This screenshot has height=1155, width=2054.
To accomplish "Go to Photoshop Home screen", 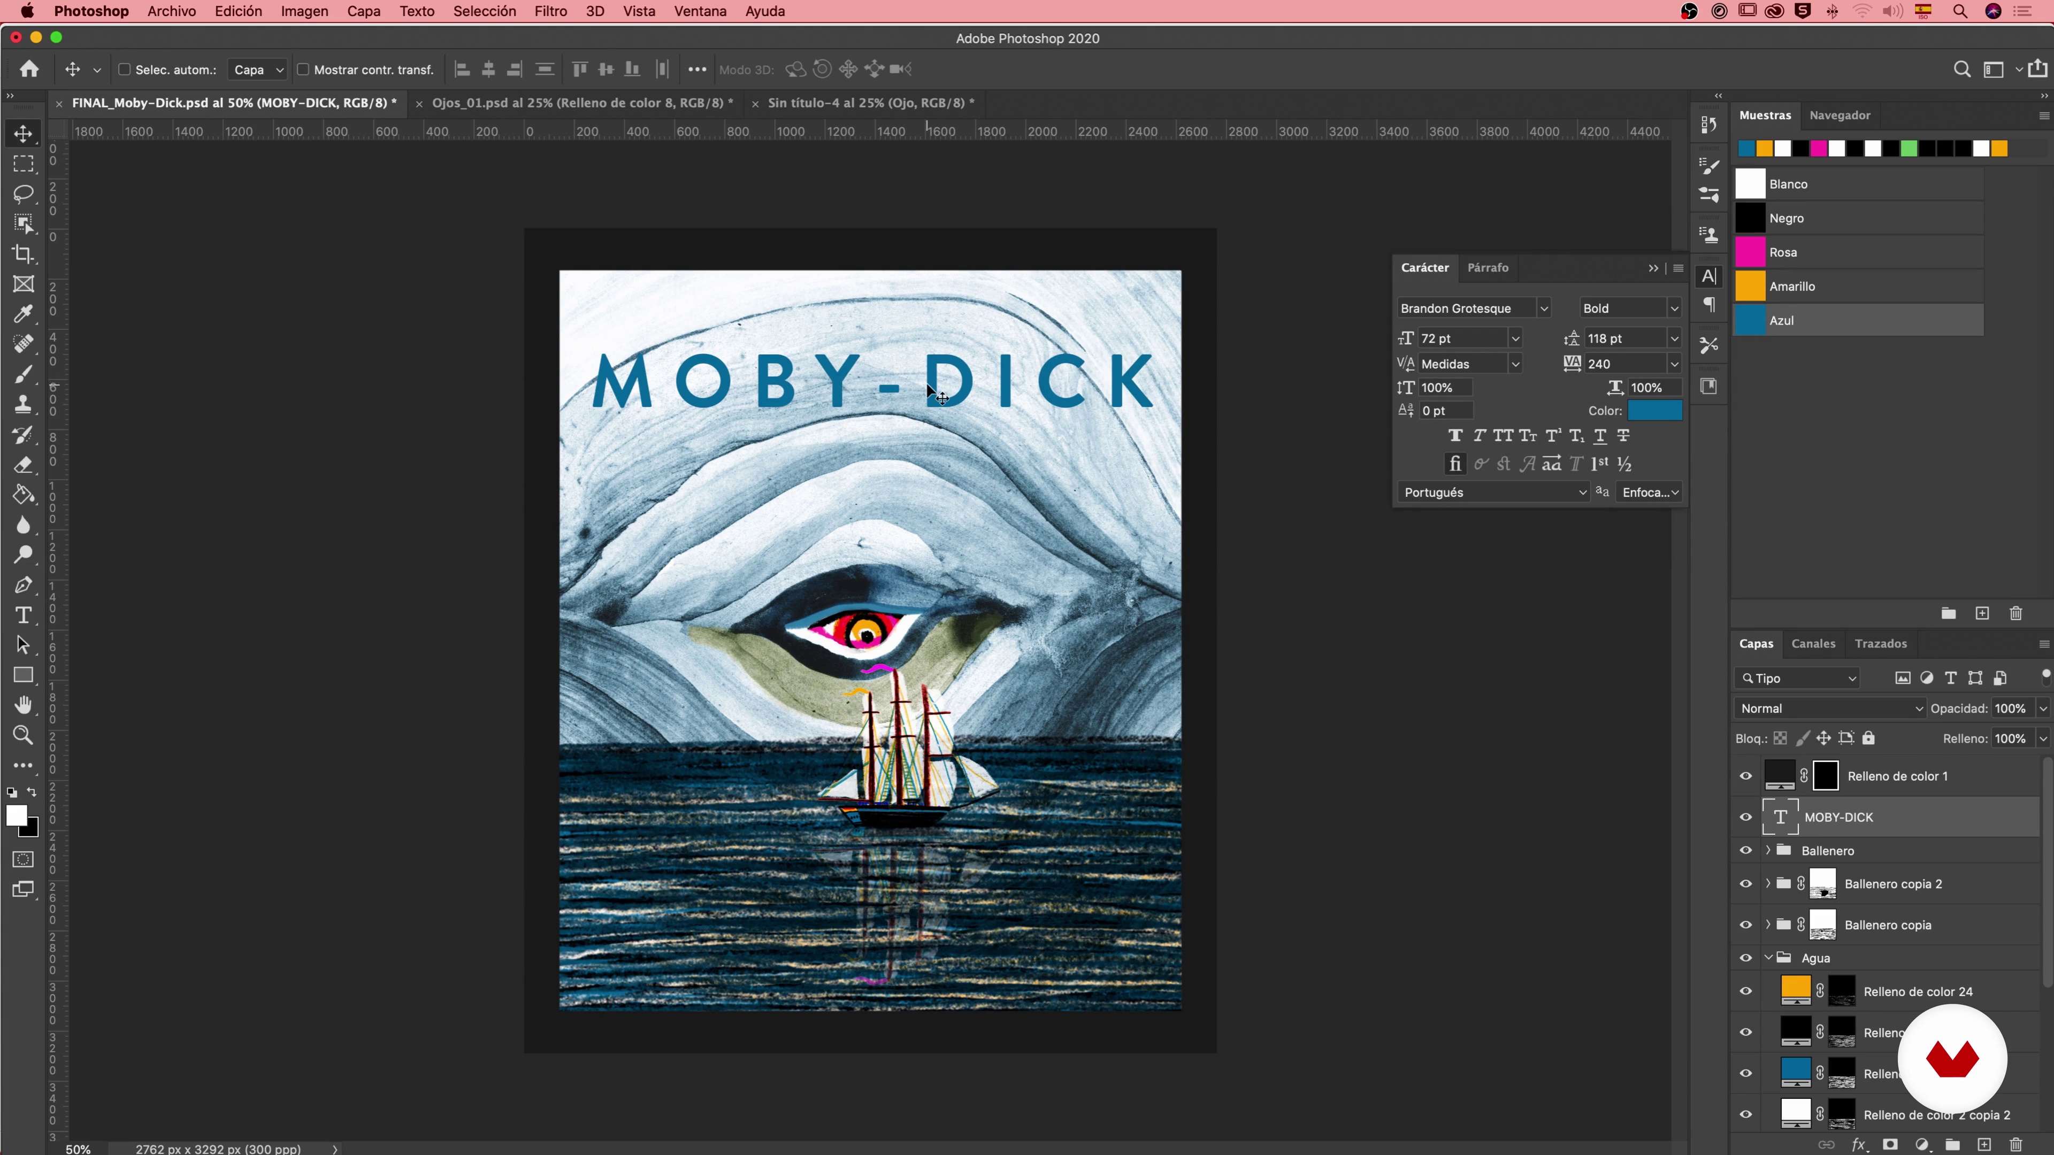I will [29, 70].
